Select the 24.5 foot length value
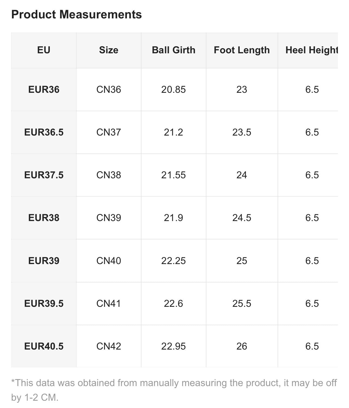The height and width of the screenshot is (408, 349). (x=242, y=218)
